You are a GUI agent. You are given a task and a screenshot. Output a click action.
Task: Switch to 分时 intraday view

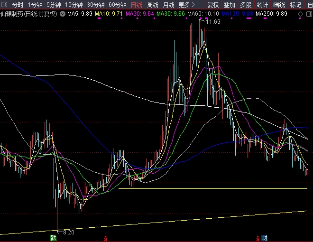pos(18,5)
